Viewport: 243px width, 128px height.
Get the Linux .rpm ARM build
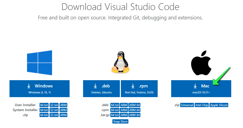click(124, 110)
